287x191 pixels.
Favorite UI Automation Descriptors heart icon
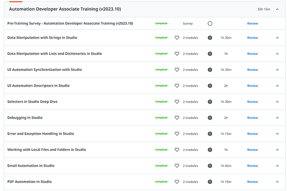pos(177,86)
